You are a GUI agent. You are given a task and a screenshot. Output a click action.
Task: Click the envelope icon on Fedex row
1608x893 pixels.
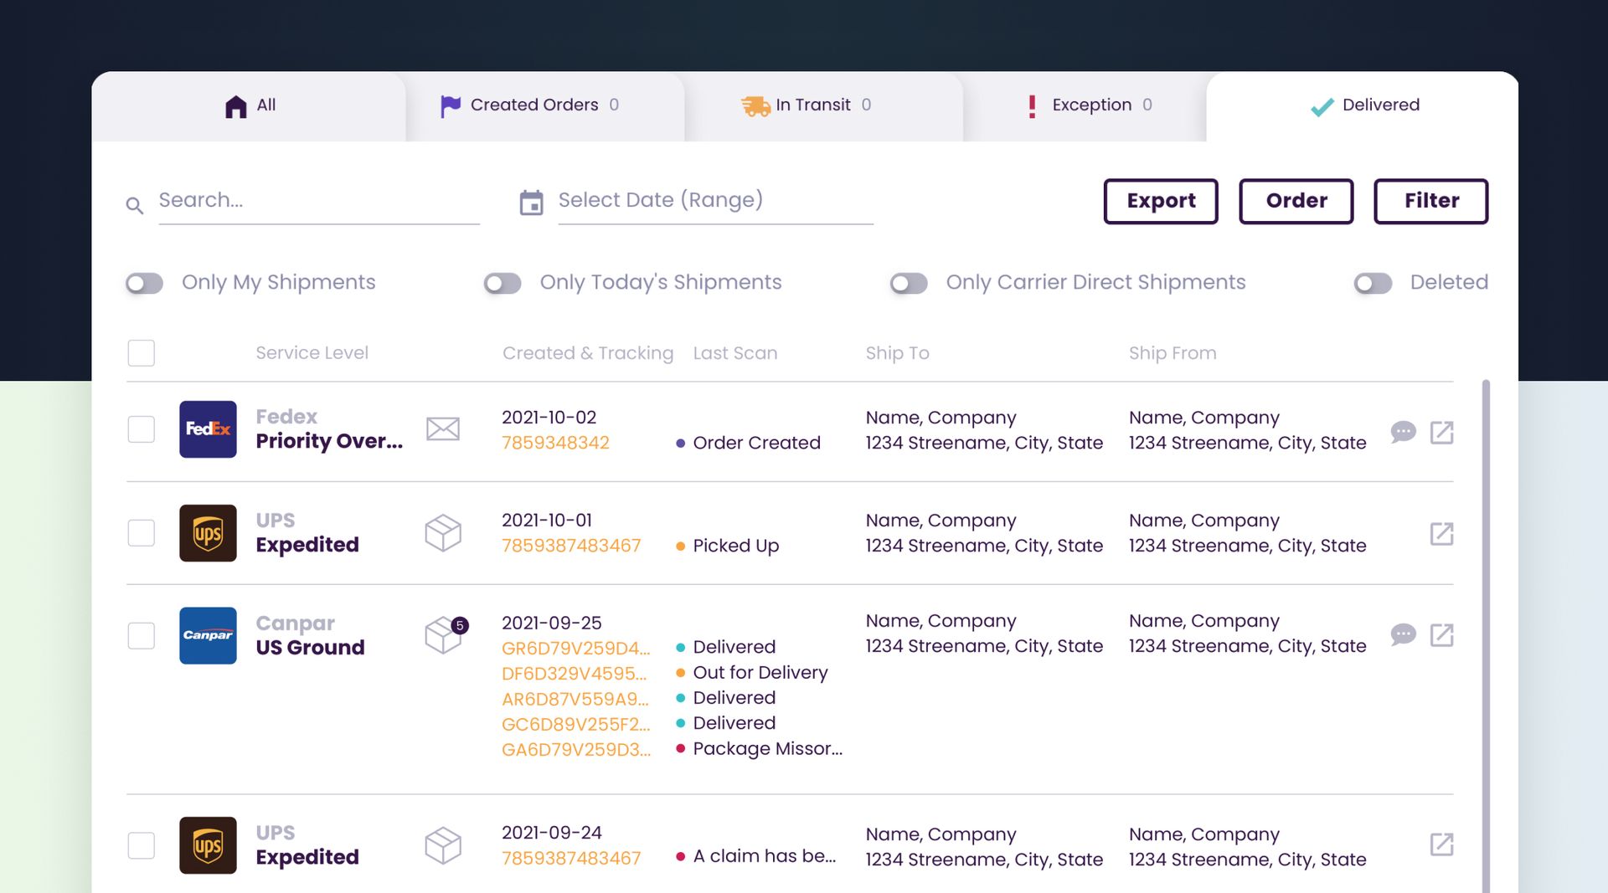coord(442,429)
